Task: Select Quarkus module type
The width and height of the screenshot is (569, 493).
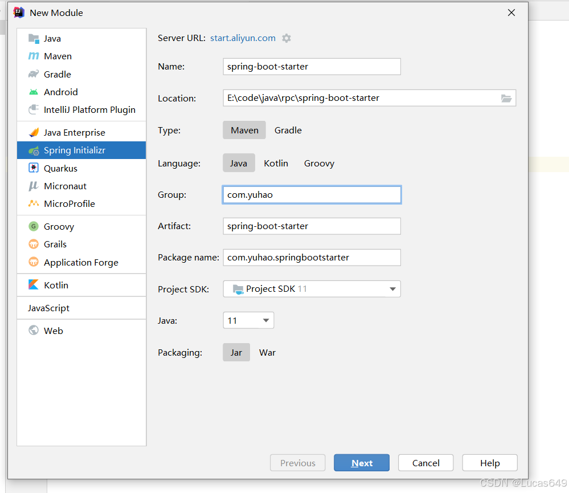Action: (x=81, y=168)
